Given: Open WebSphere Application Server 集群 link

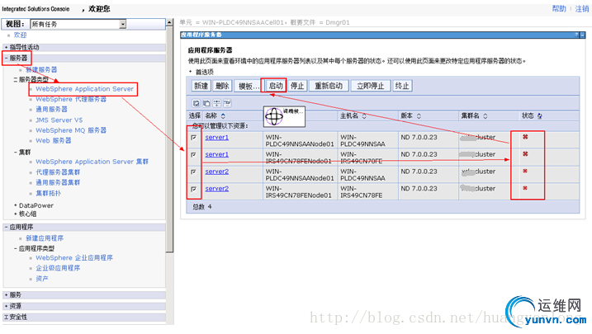Looking at the screenshot, I should pyautogui.click(x=92, y=162).
